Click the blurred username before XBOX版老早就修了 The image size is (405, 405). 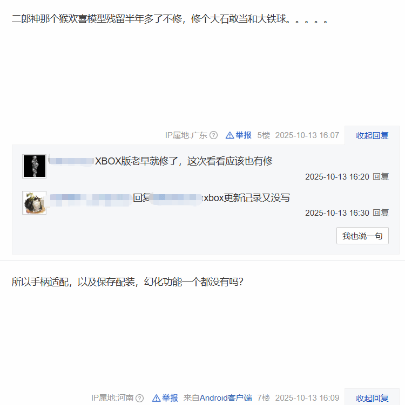click(71, 161)
